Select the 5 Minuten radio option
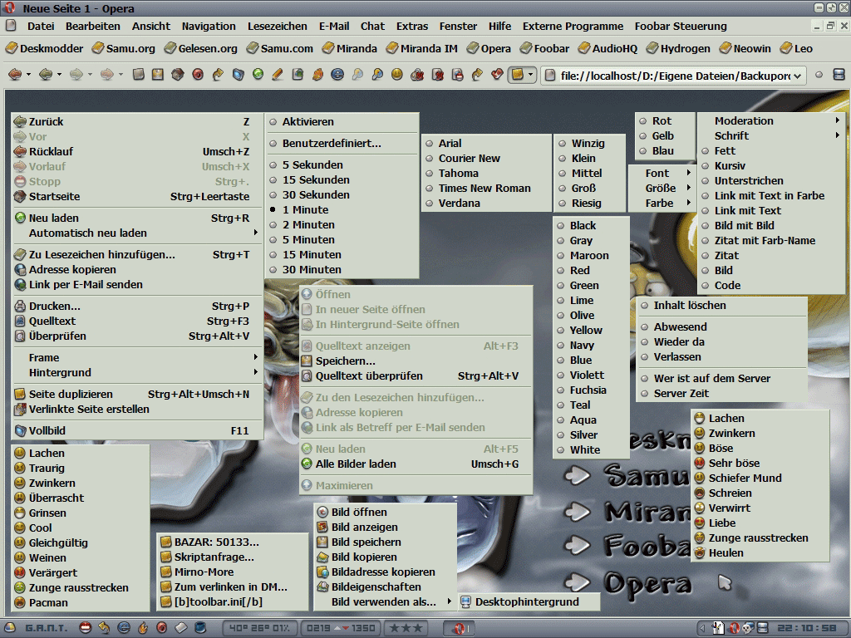Image resolution: width=851 pixels, height=638 pixels. pos(273,240)
